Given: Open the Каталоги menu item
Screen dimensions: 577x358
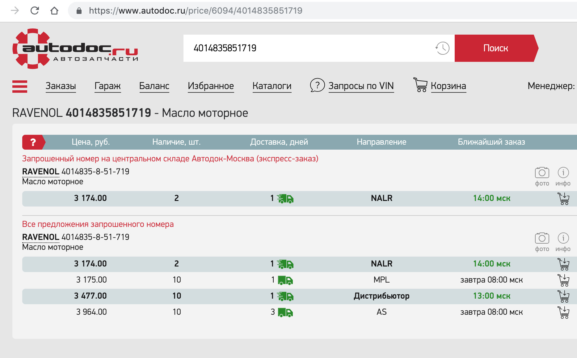Looking at the screenshot, I should pyautogui.click(x=272, y=86).
